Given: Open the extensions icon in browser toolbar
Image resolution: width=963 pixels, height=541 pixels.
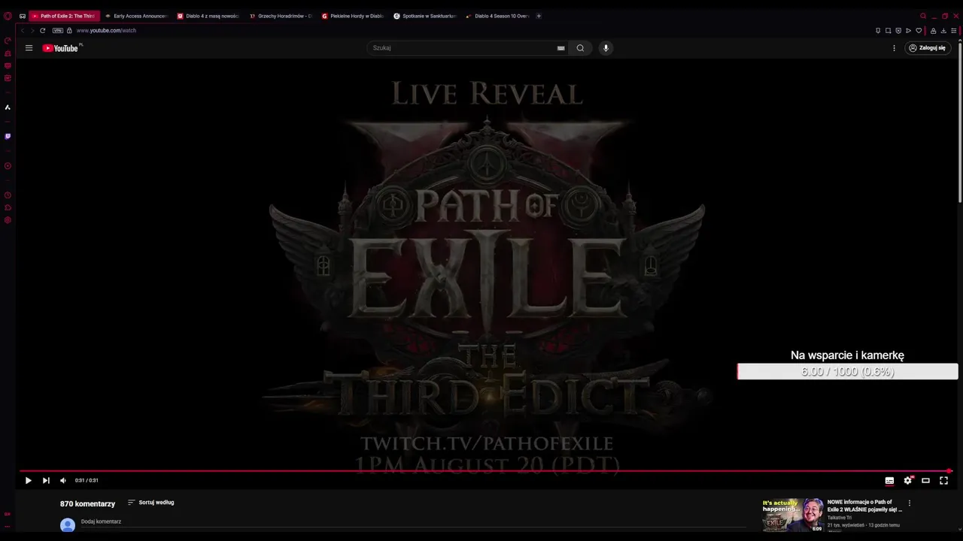Looking at the screenshot, I should [933, 31].
